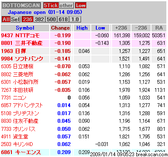
Task: Click the RA column header
Action: click(159, 28)
